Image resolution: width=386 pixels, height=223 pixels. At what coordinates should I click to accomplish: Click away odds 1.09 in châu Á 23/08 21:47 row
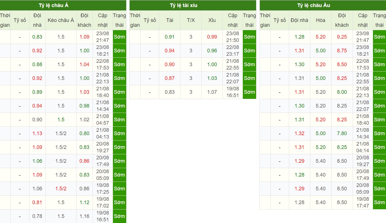tap(84, 37)
